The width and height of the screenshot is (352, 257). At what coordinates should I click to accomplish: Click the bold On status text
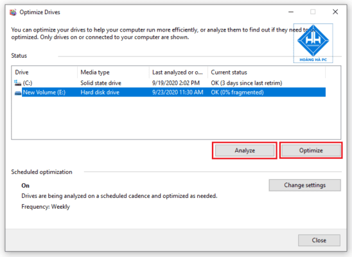(25, 186)
